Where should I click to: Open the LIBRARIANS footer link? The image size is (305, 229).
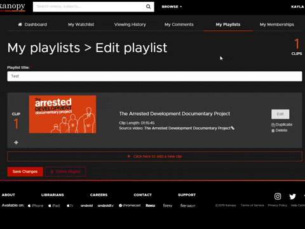pos(53,195)
